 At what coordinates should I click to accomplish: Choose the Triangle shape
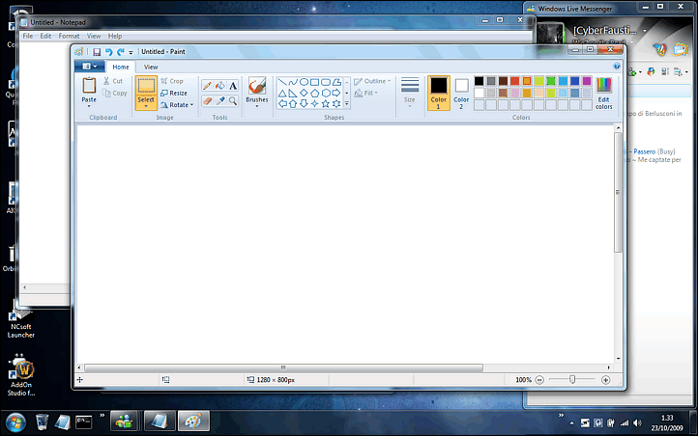(x=282, y=94)
